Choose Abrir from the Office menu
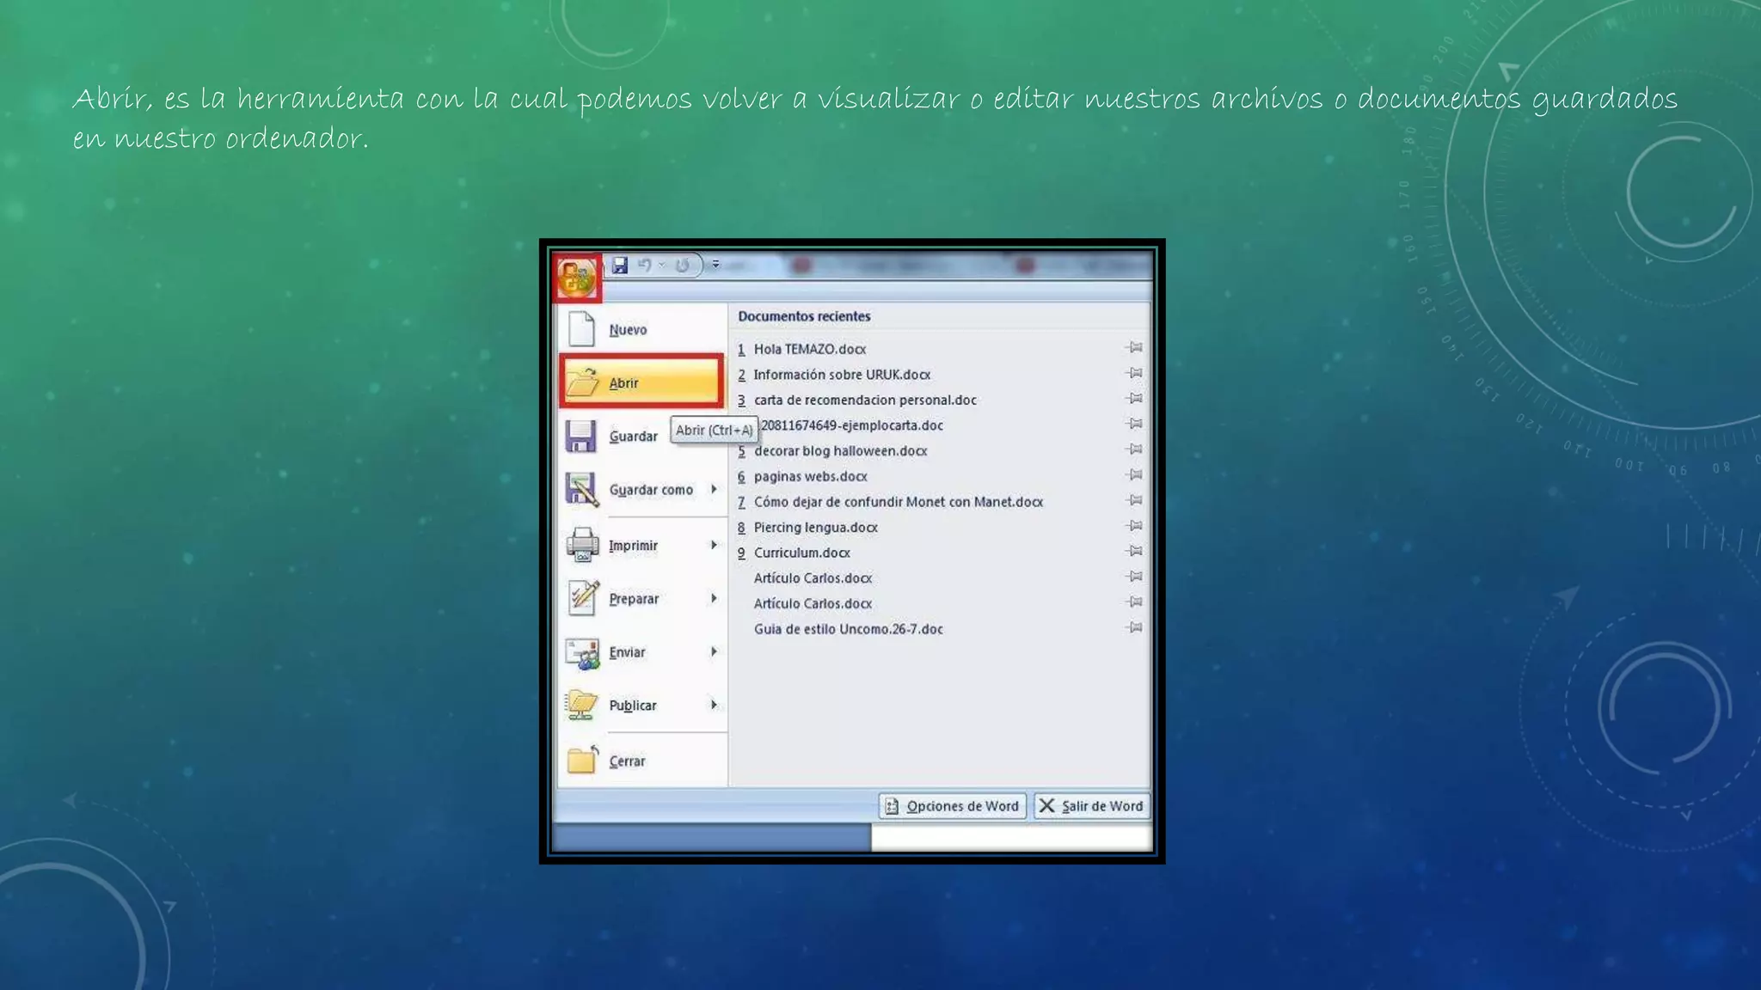 (642, 382)
